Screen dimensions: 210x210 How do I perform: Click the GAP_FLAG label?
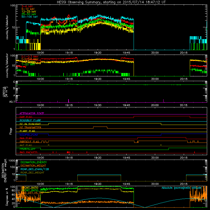[x=26, y=117]
